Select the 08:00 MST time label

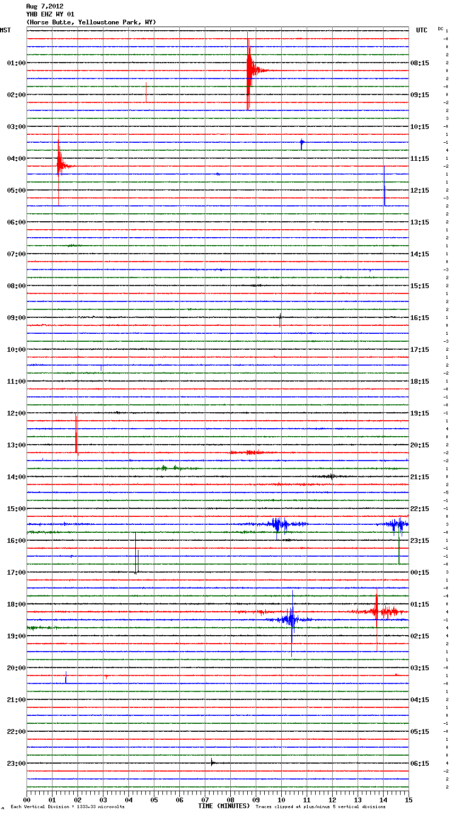pyautogui.click(x=16, y=285)
